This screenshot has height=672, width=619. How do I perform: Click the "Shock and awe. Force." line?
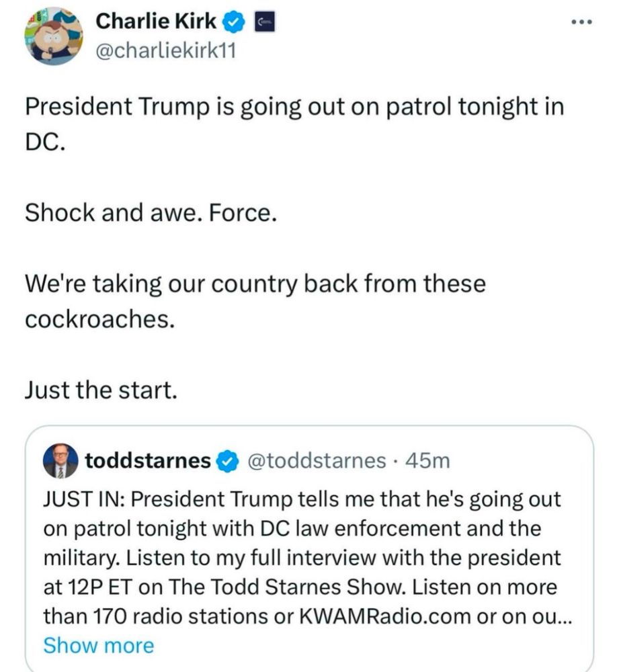tap(151, 212)
